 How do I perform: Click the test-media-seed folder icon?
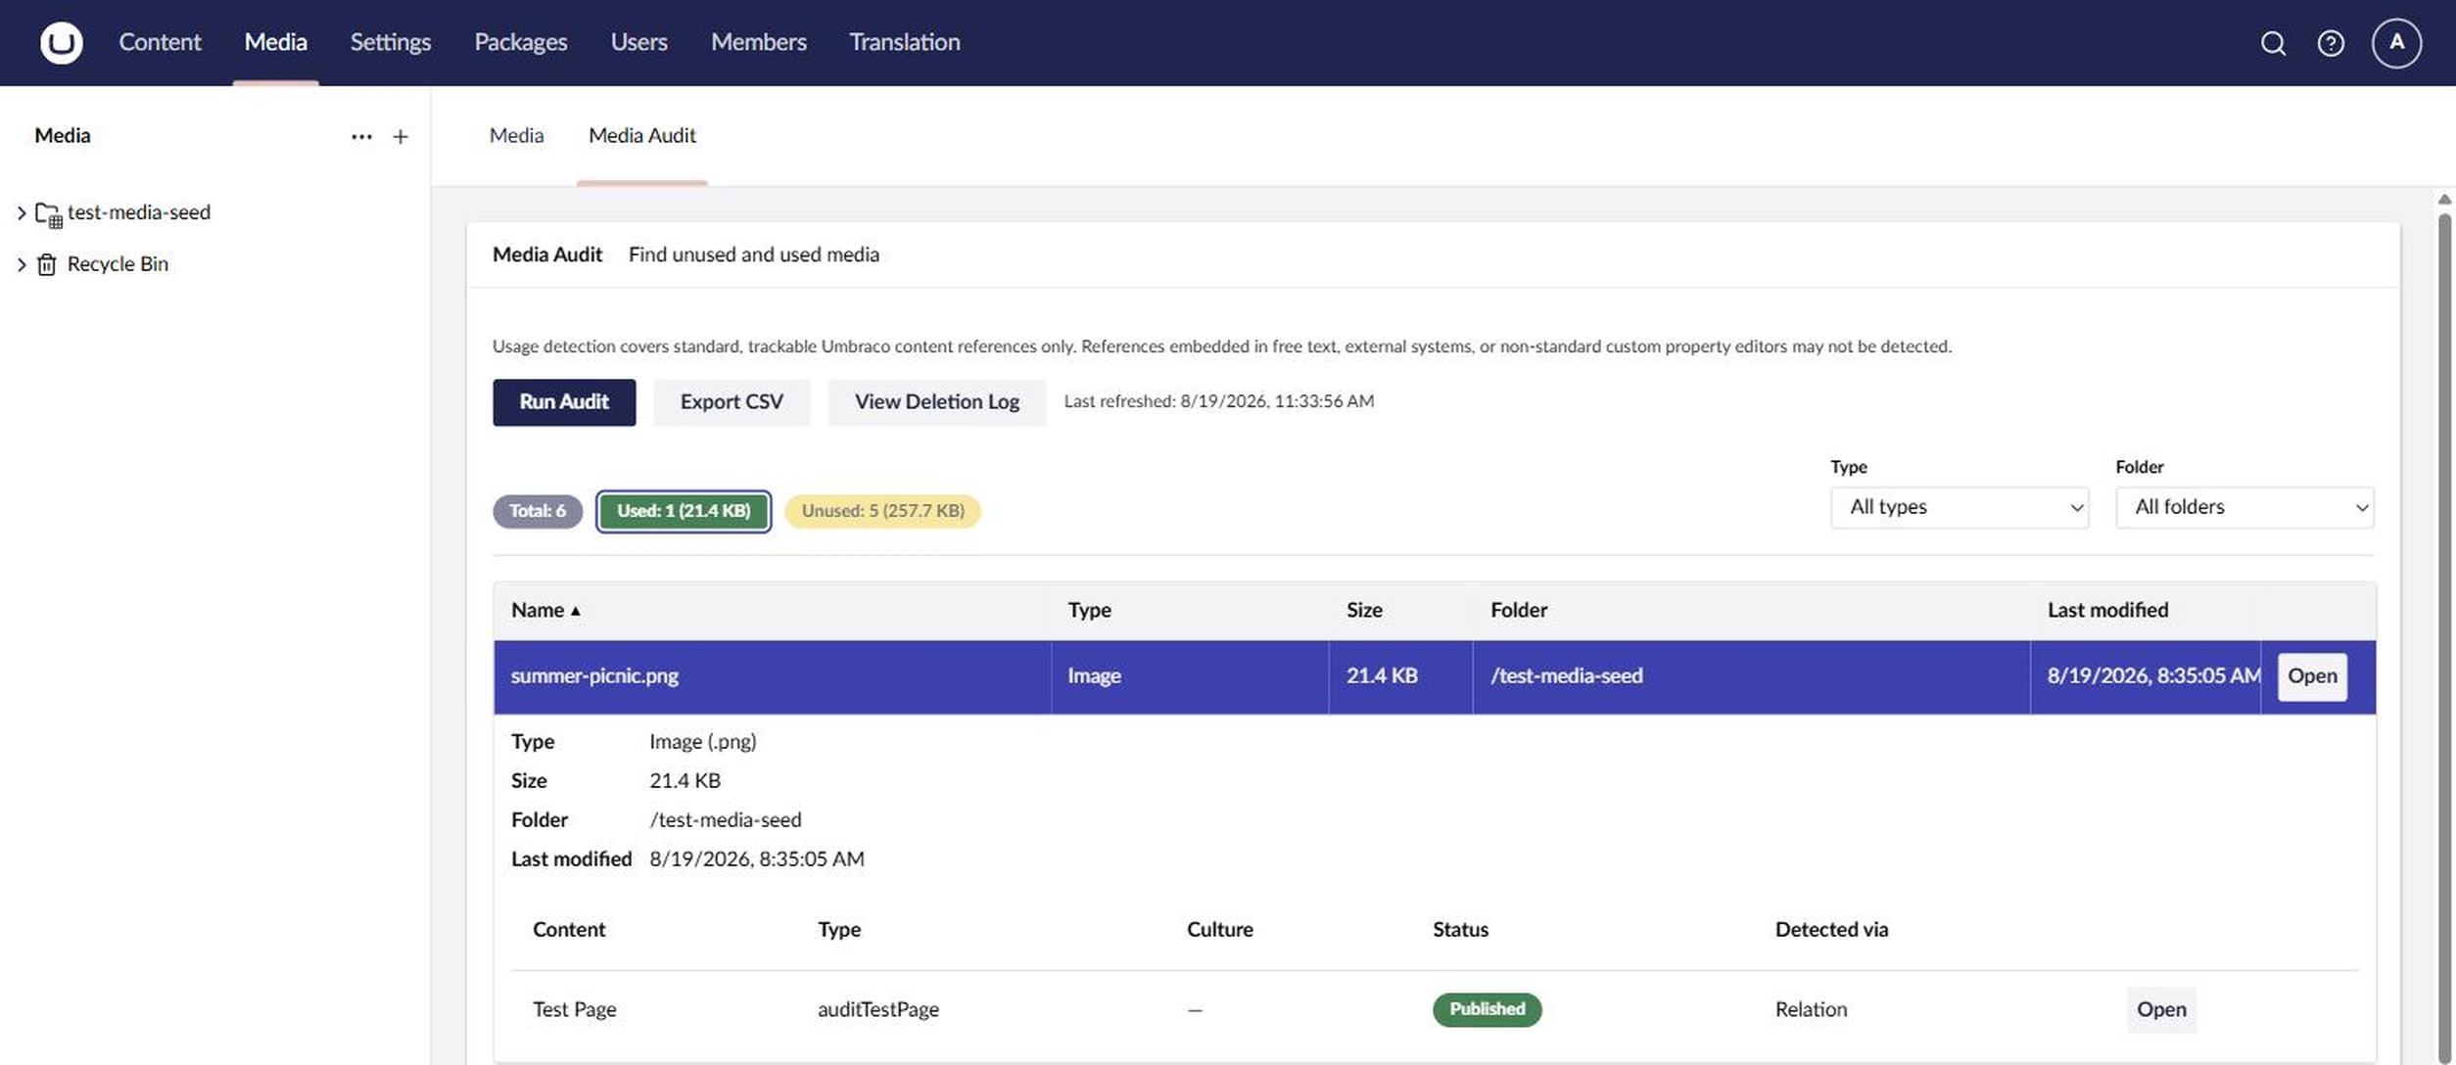pos(48,213)
